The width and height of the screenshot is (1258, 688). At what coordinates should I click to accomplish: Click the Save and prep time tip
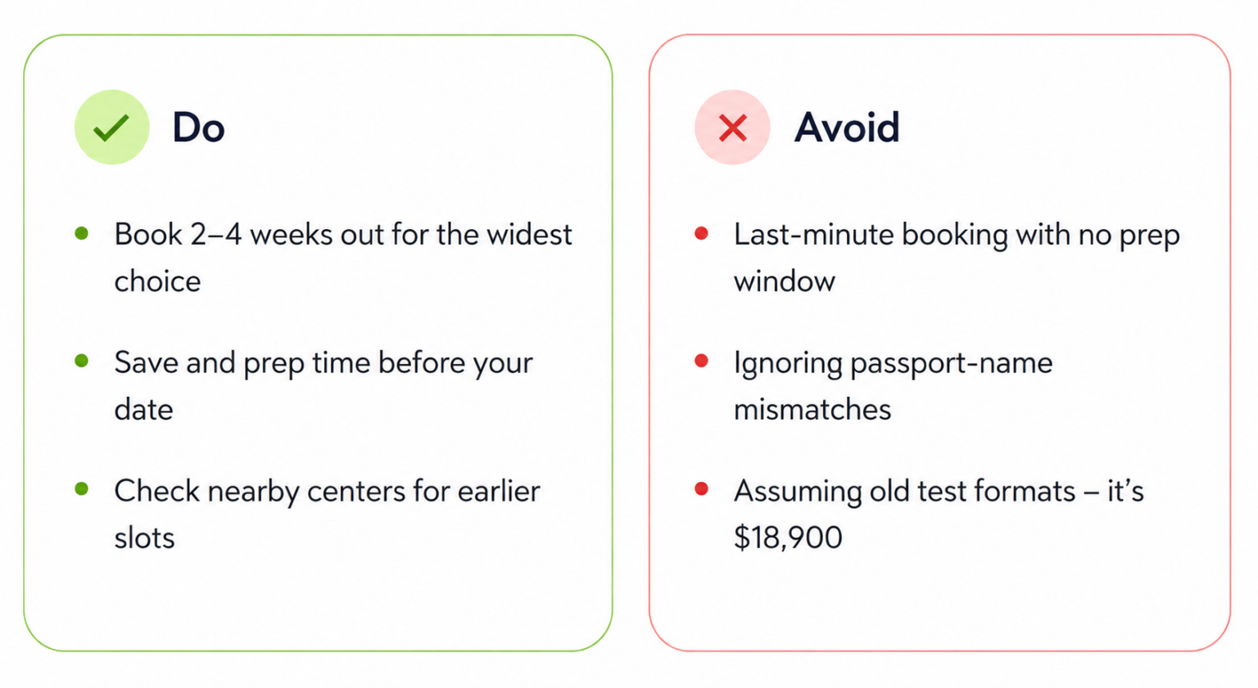pos(324,385)
